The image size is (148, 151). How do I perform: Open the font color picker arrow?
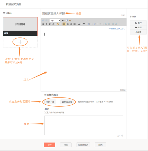point(56,24)
